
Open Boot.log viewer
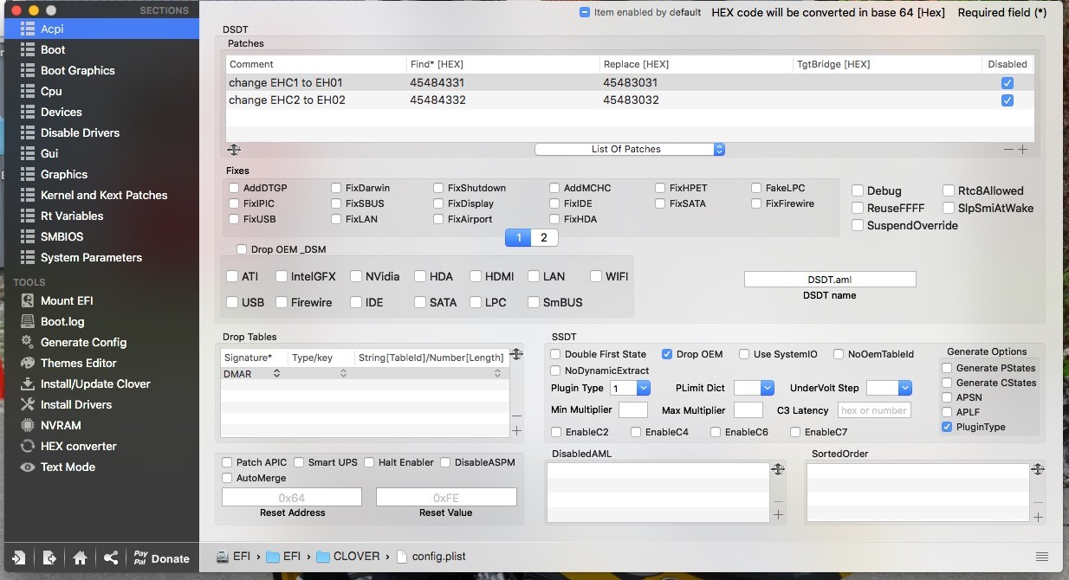(x=62, y=321)
